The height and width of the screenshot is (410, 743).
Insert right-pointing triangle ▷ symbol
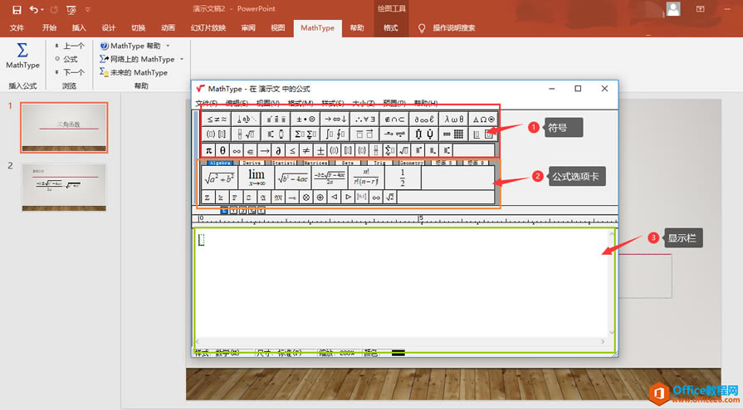click(349, 198)
